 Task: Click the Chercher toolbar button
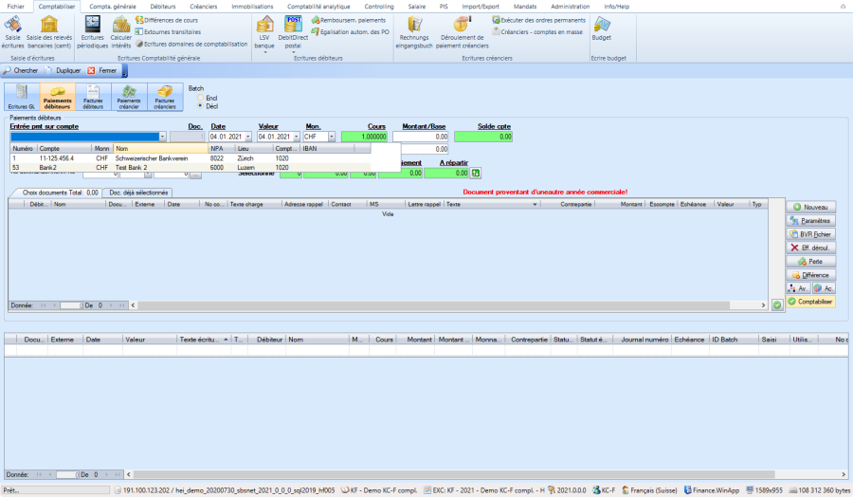[x=21, y=70]
